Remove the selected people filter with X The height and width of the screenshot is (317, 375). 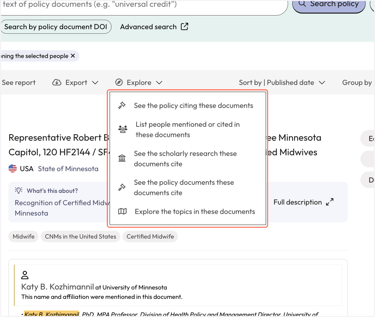point(73,56)
